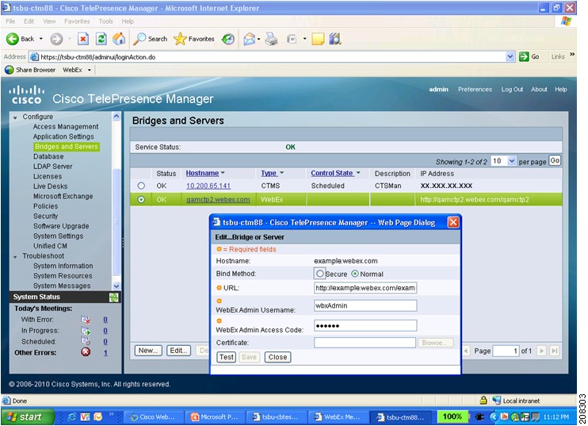Image resolution: width=588 pixels, height=426 pixels.
Task: Click the Close button in dialog
Action: coord(277,357)
